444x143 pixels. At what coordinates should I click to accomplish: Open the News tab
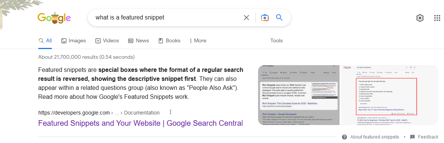[x=139, y=40]
